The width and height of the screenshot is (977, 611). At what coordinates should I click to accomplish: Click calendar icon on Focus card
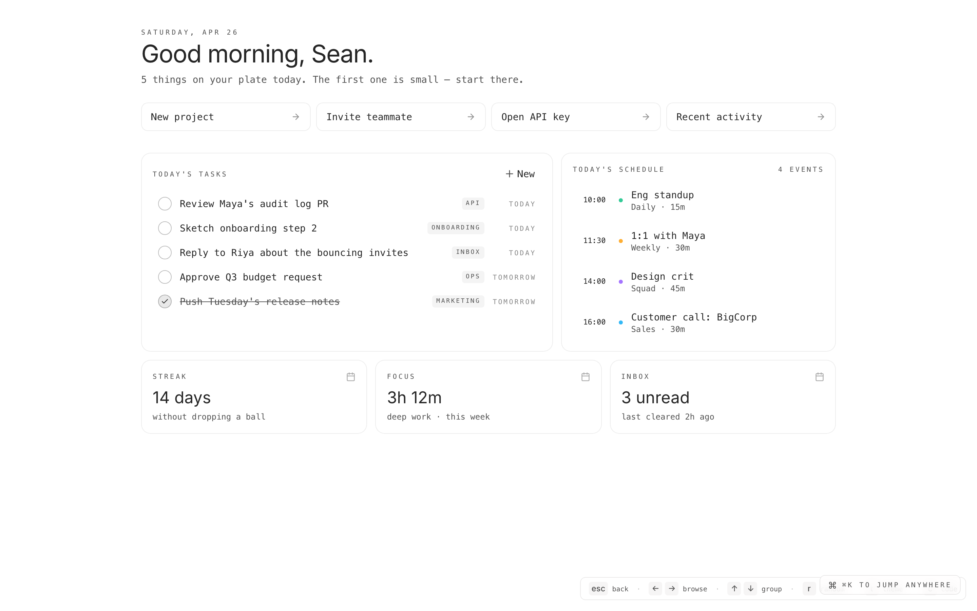(x=585, y=377)
